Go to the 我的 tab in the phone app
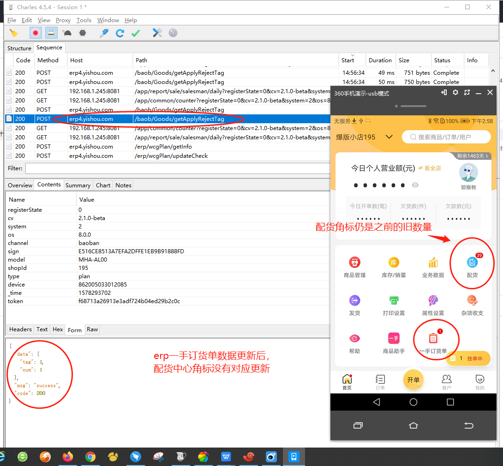 [x=479, y=382]
